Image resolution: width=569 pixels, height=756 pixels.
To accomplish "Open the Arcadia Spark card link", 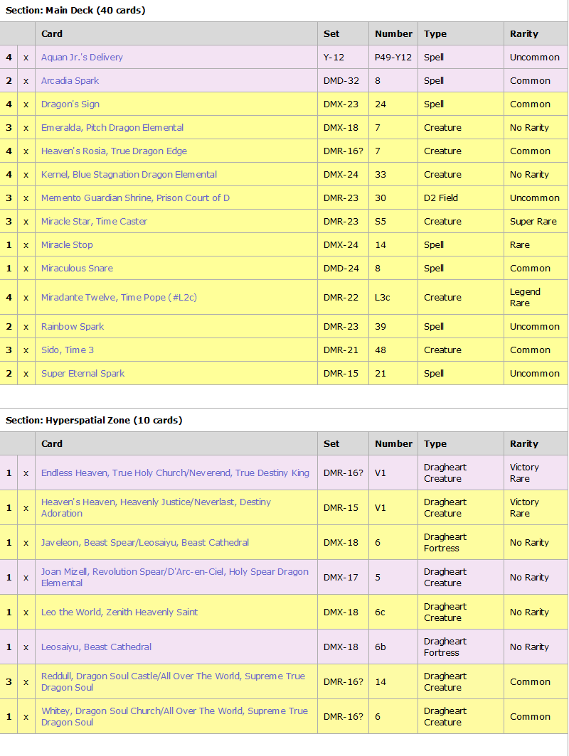I will [x=70, y=80].
